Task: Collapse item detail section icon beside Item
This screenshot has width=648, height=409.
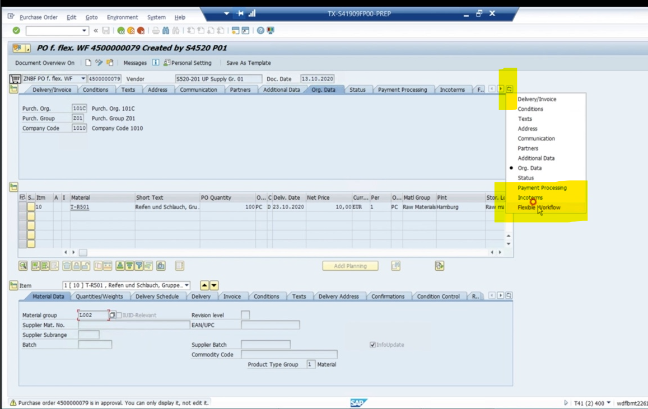Action: point(13,285)
